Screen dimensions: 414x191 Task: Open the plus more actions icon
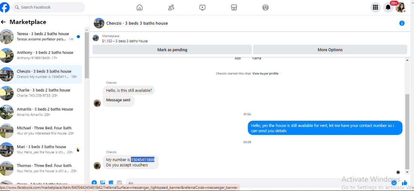coord(94,182)
